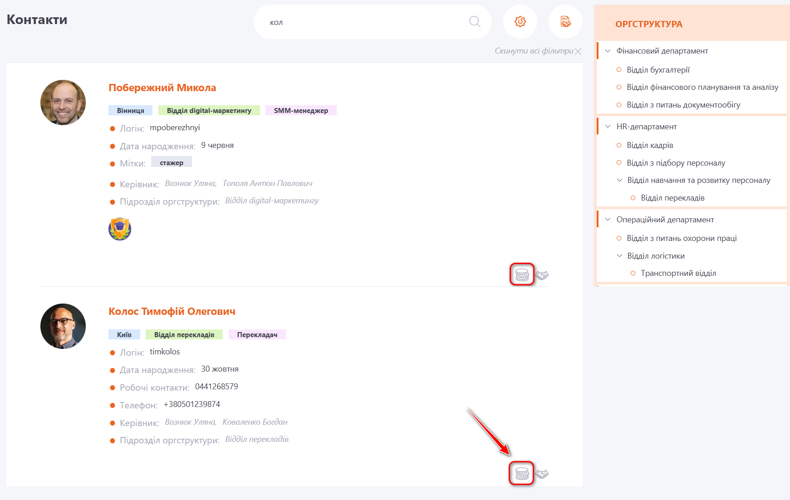
Task: Click the search magnifier icon
Action: pos(474,22)
